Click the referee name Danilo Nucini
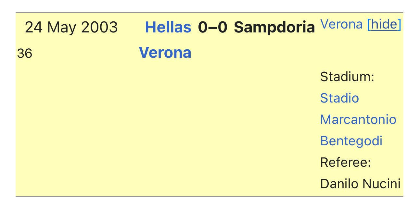 coord(360,184)
